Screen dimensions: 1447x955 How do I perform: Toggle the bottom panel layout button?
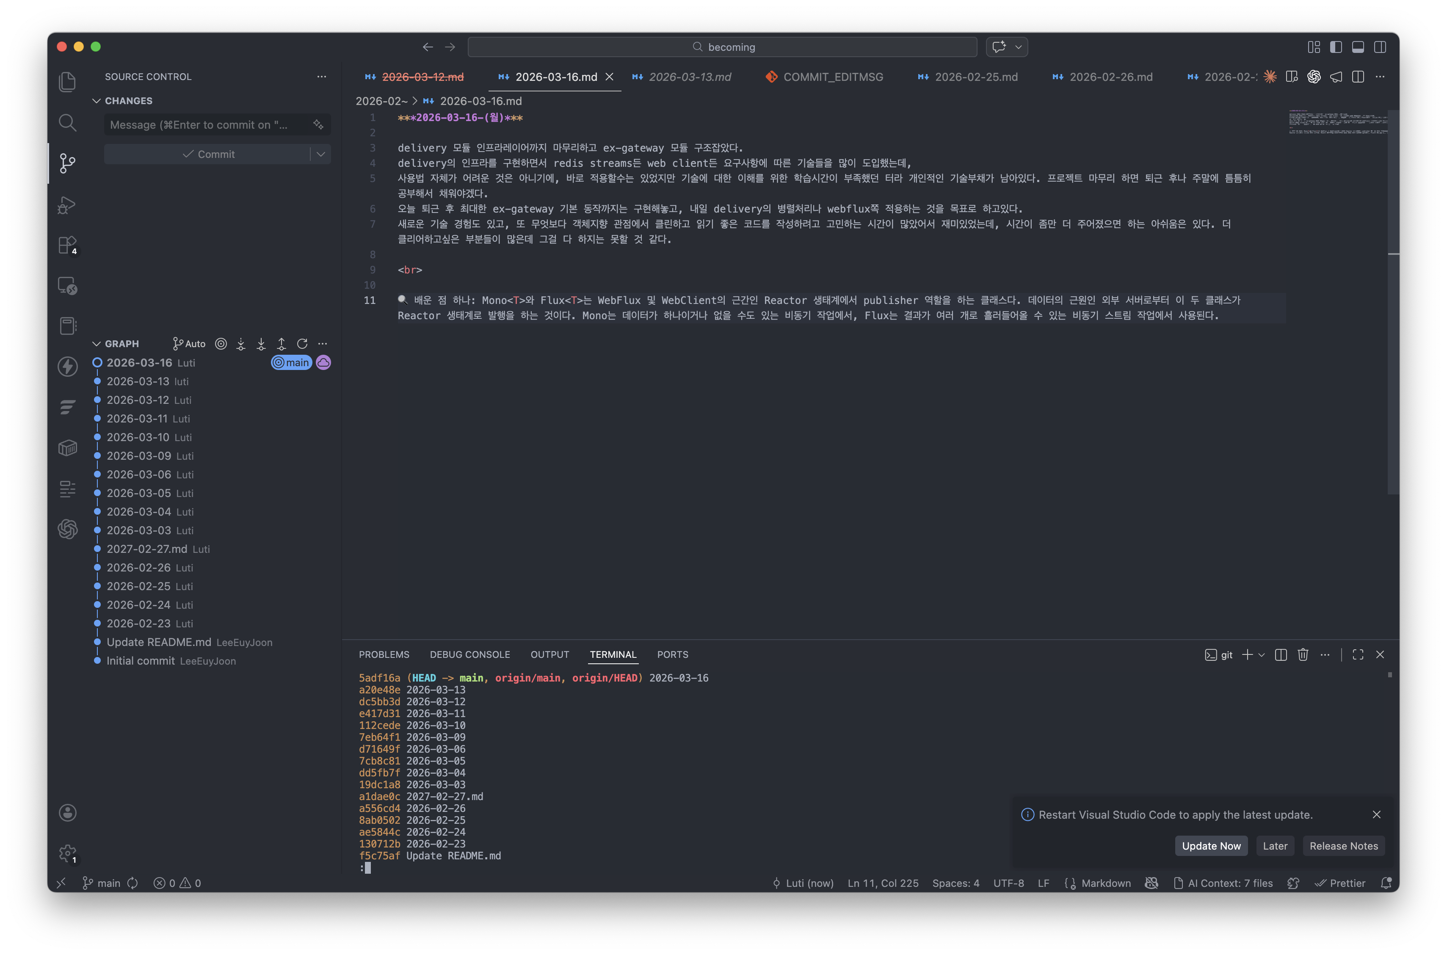click(x=1358, y=47)
